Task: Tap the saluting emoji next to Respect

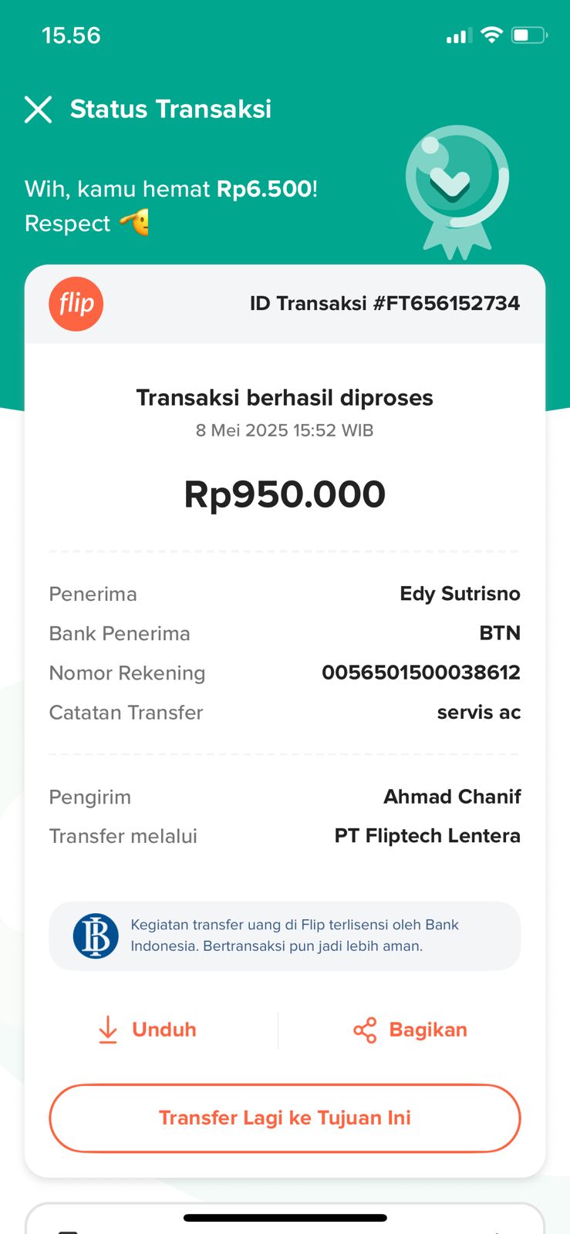Action: pos(134,223)
